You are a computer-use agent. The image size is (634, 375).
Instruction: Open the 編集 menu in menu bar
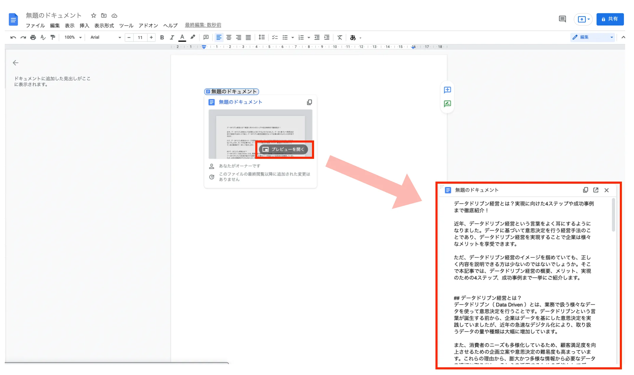(55, 25)
